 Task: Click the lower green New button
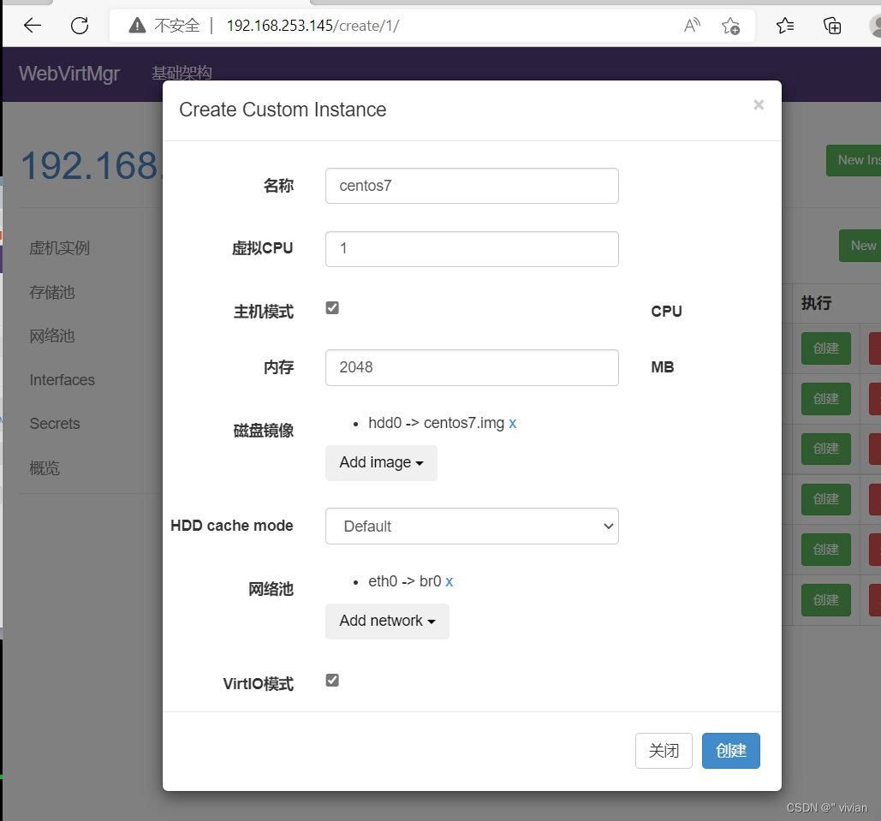coord(860,246)
